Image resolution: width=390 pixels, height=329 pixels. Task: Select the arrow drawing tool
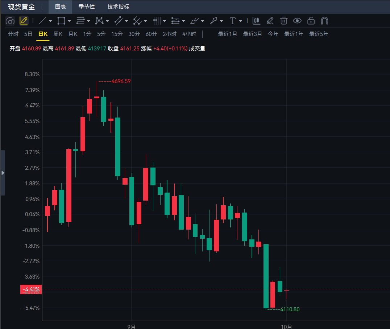[x=213, y=21]
